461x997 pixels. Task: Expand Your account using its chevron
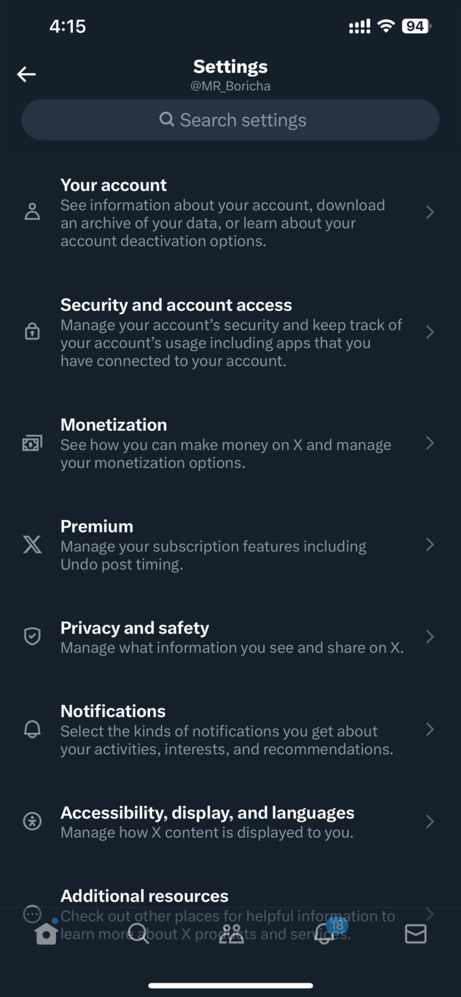coord(430,212)
